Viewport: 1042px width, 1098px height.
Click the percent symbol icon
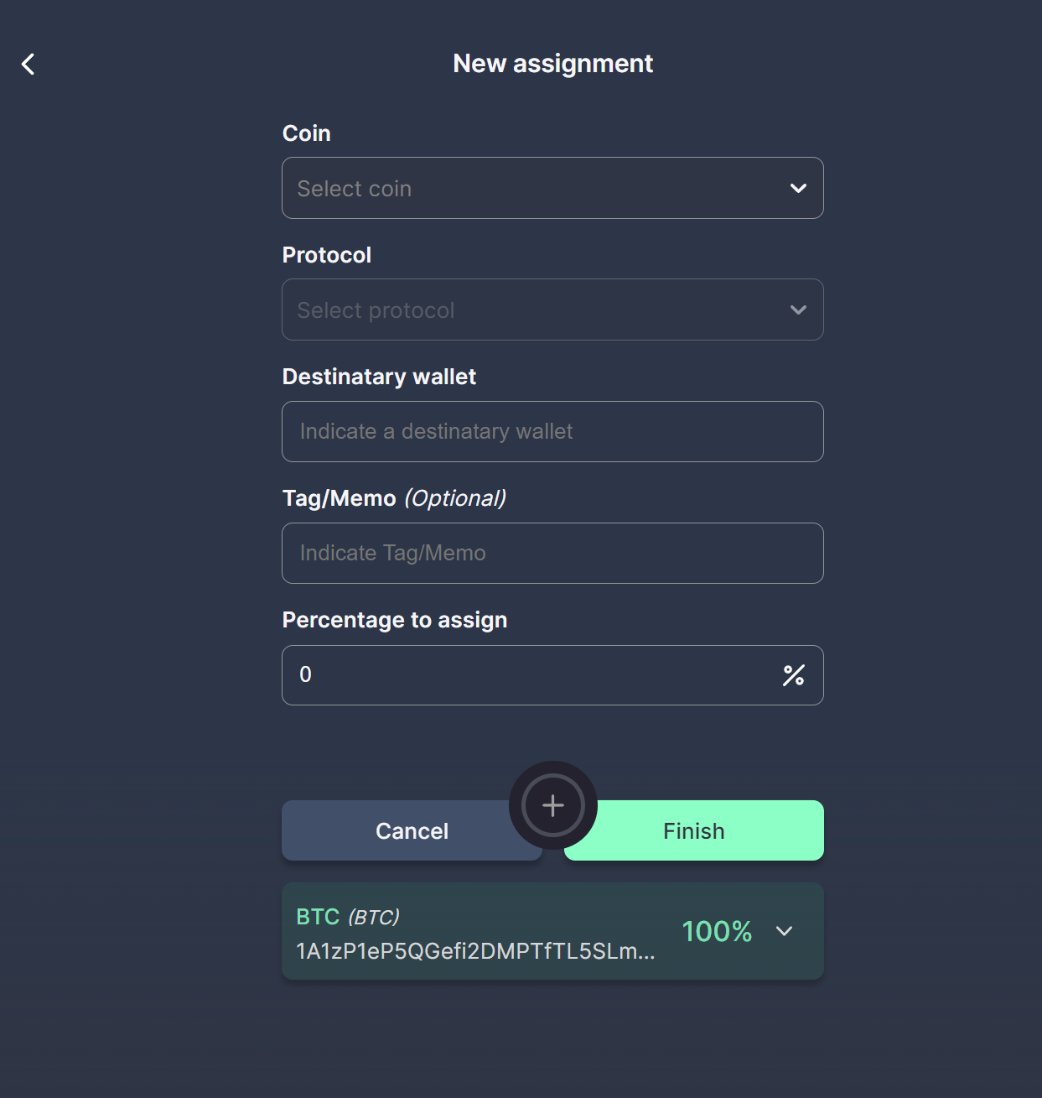[793, 675]
